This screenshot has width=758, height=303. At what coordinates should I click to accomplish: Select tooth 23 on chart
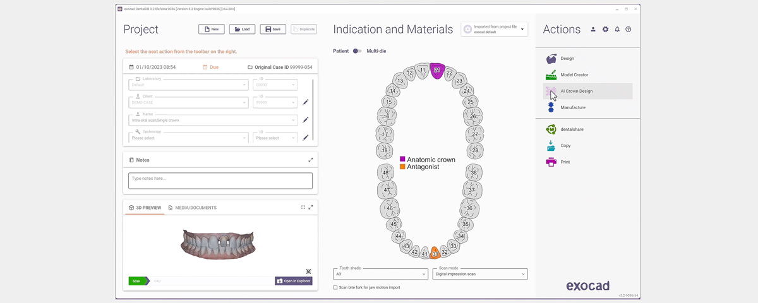(459, 81)
